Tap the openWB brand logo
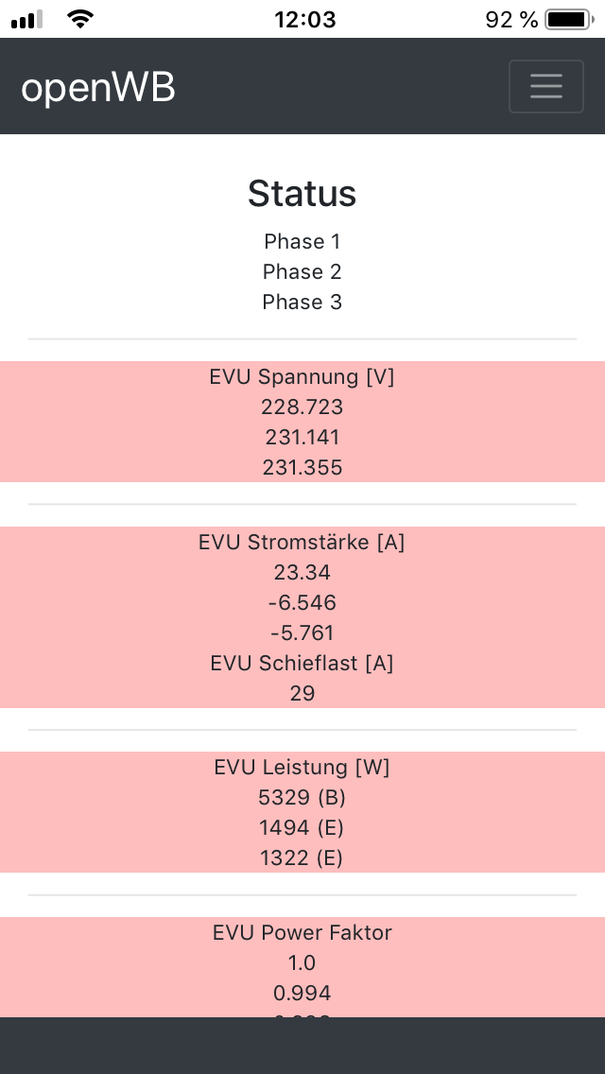Viewport: 605px width, 1074px height. coord(98,88)
